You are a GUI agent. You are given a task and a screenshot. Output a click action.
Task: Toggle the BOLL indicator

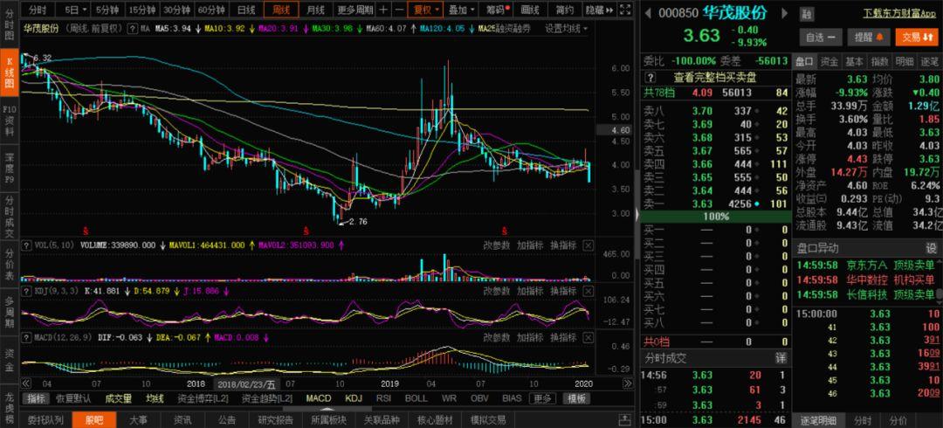pos(416,398)
